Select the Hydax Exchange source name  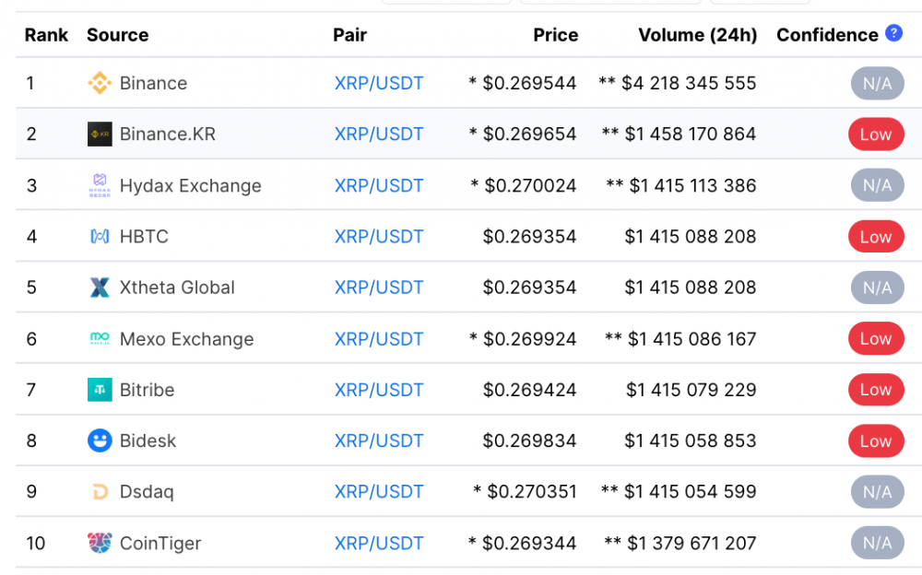tap(191, 186)
